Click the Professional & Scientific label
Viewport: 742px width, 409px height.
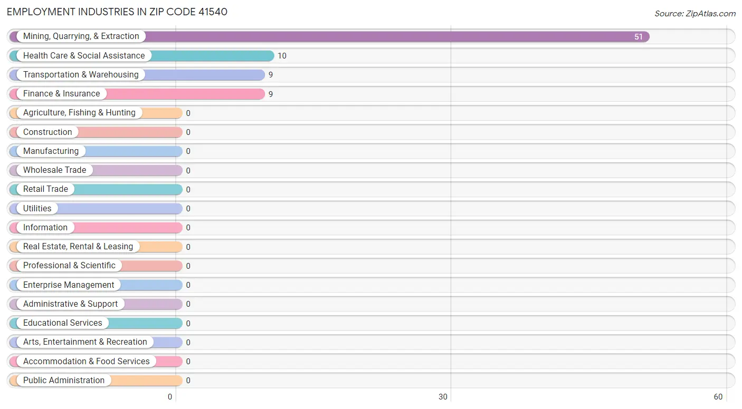point(69,266)
